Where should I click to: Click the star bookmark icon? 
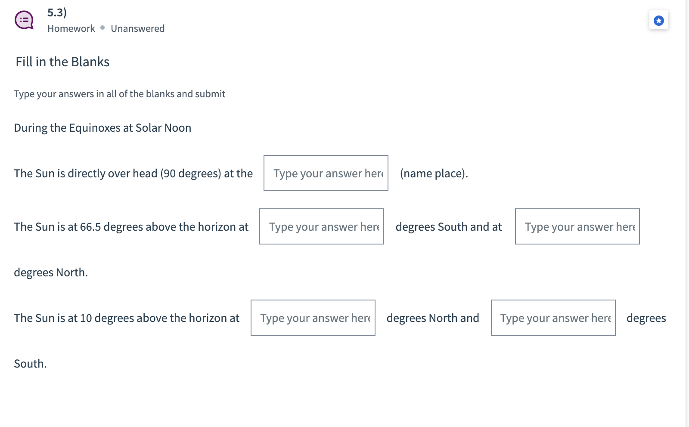click(658, 20)
